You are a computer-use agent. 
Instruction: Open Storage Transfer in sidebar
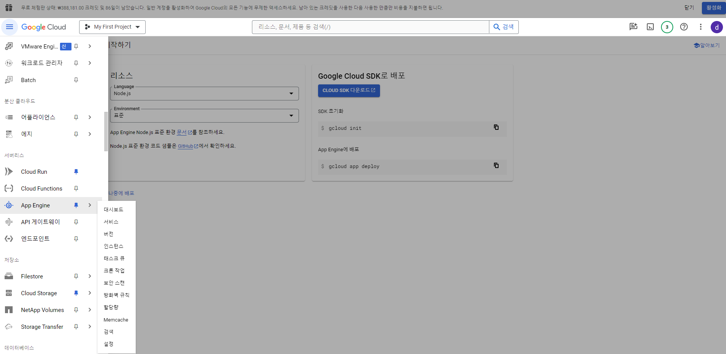[42, 327]
